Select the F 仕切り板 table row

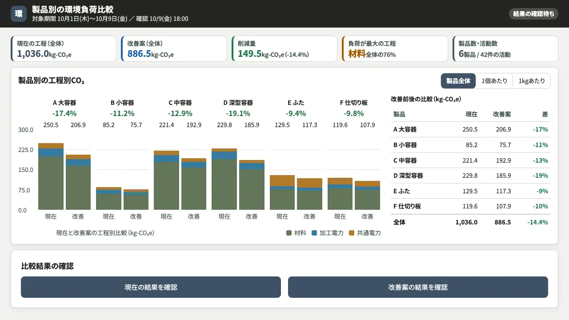(x=470, y=206)
